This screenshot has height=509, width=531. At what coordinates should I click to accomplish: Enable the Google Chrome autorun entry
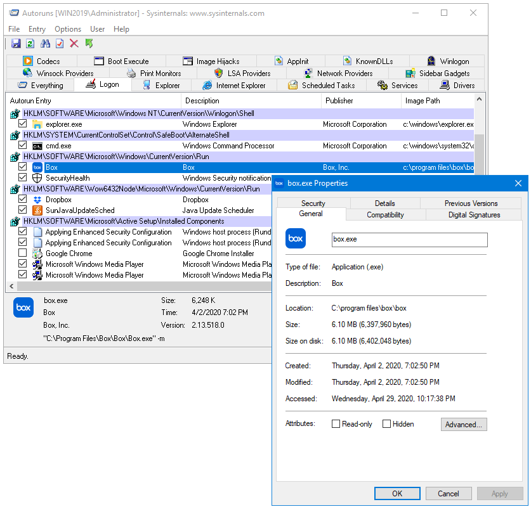point(23,253)
